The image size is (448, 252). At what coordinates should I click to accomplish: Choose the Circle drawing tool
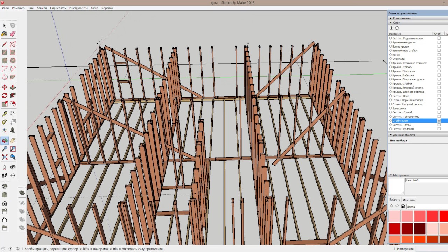click(x=5, y=61)
